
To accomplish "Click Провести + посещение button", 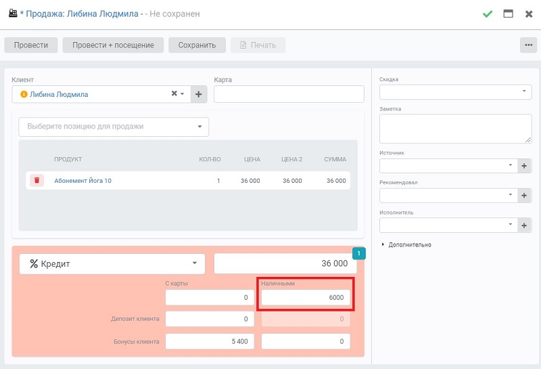I will pyautogui.click(x=113, y=45).
